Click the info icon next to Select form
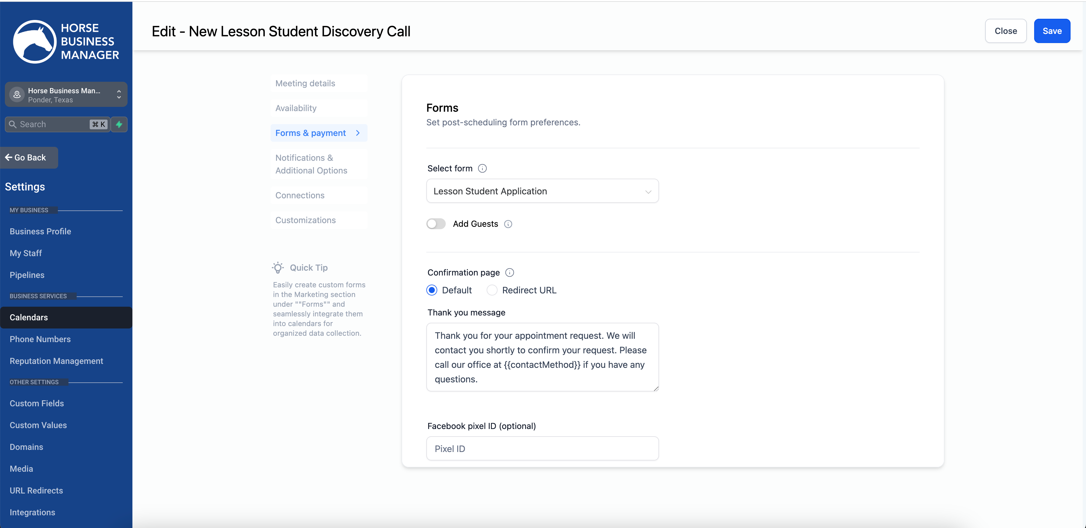Screen dimensions: 1086x528 point(482,168)
